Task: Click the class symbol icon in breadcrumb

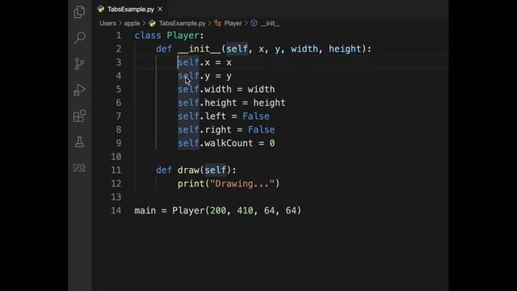Action: [x=217, y=23]
